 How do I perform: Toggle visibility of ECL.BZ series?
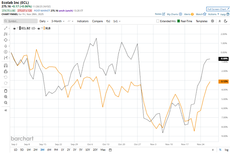tap(14, 28)
